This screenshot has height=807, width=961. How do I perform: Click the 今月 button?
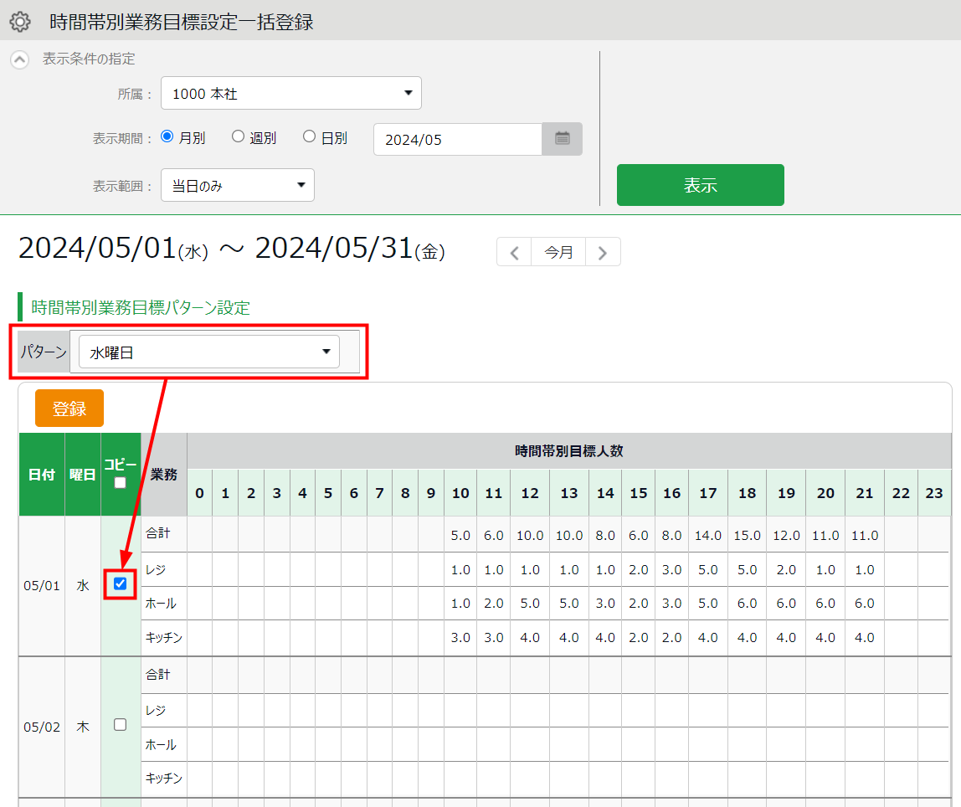pos(559,252)
